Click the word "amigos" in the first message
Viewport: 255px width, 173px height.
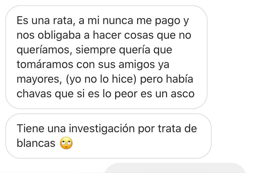pos(137,65)
